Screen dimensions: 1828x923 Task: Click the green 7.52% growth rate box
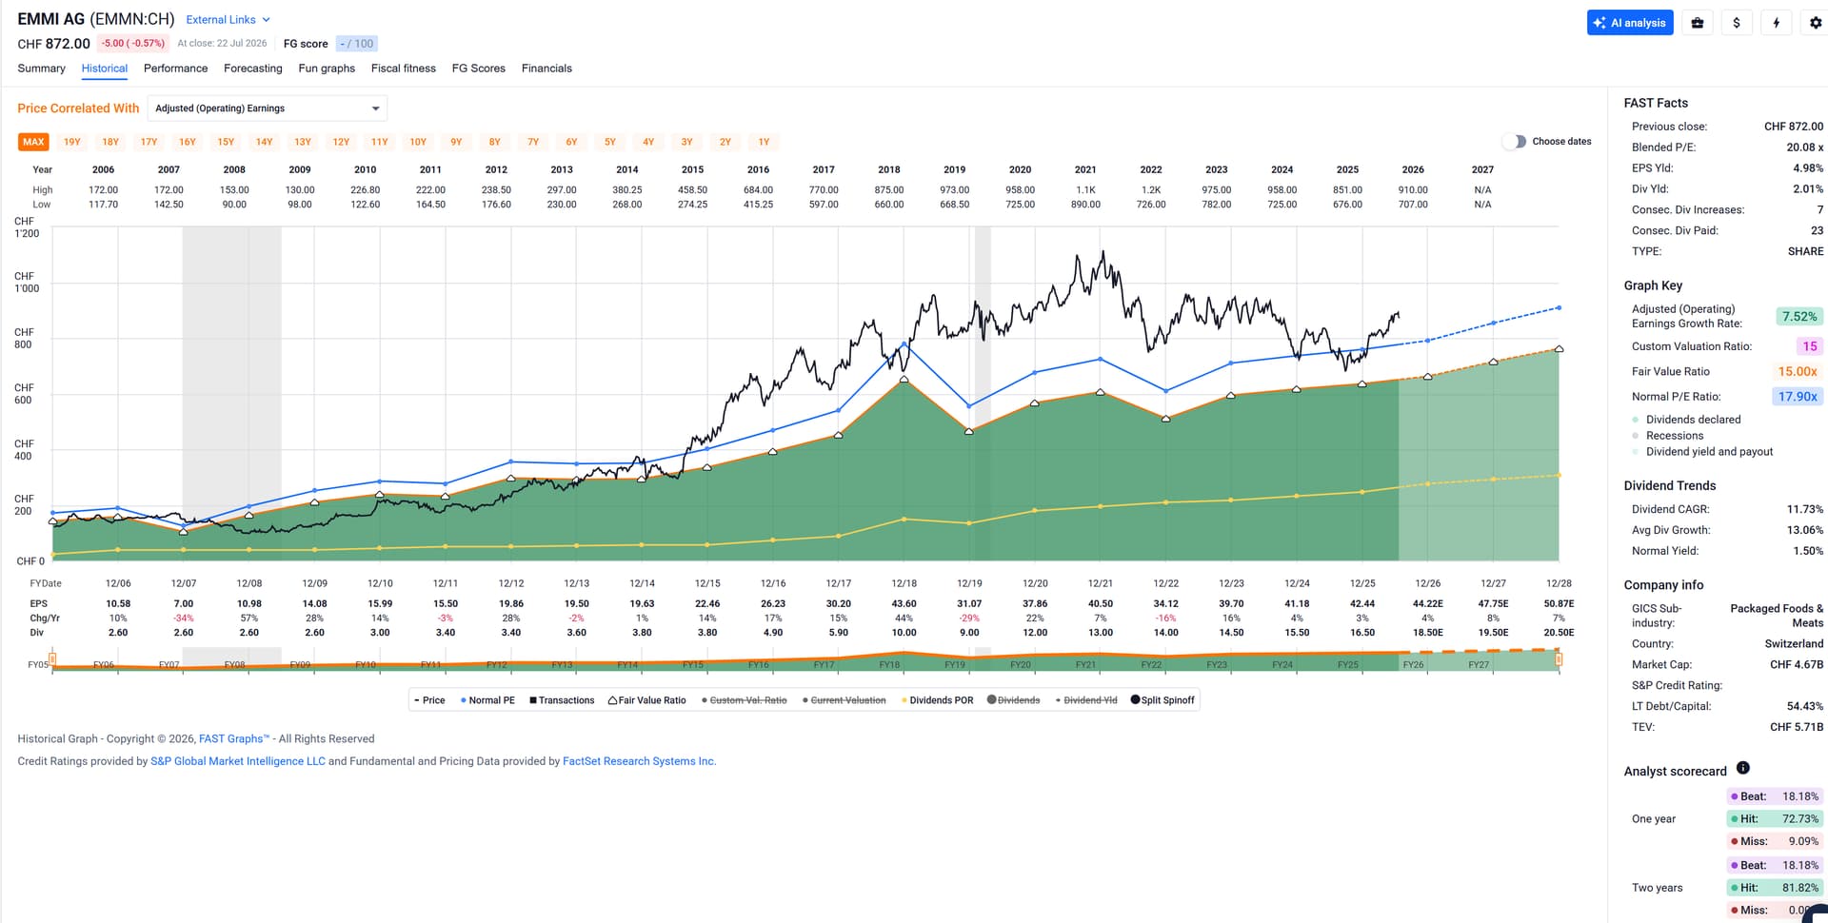[1799, 317]
